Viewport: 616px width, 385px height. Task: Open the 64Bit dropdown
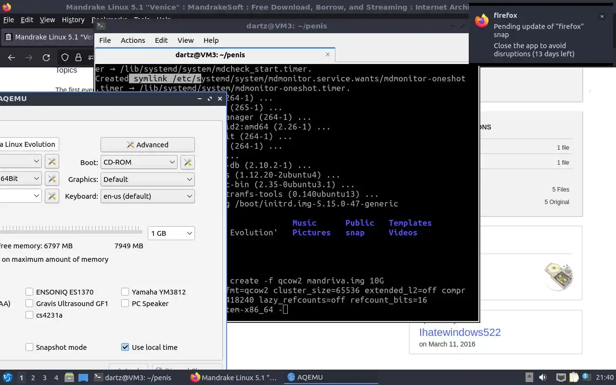[20, 179]
